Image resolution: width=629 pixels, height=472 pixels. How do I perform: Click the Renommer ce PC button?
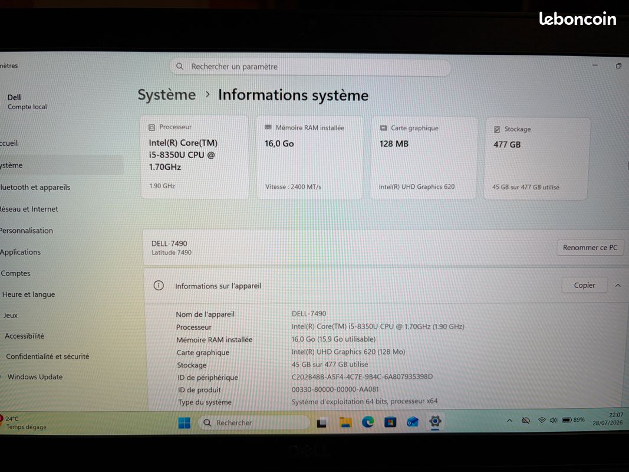click(x=590, y=248)
